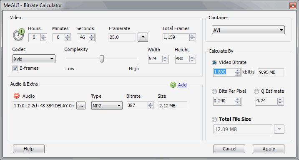Decrease audio Bitrate with the down arrow
This screenshot has width=299, height=160.
pyautogui.click(x=151, y=107)
